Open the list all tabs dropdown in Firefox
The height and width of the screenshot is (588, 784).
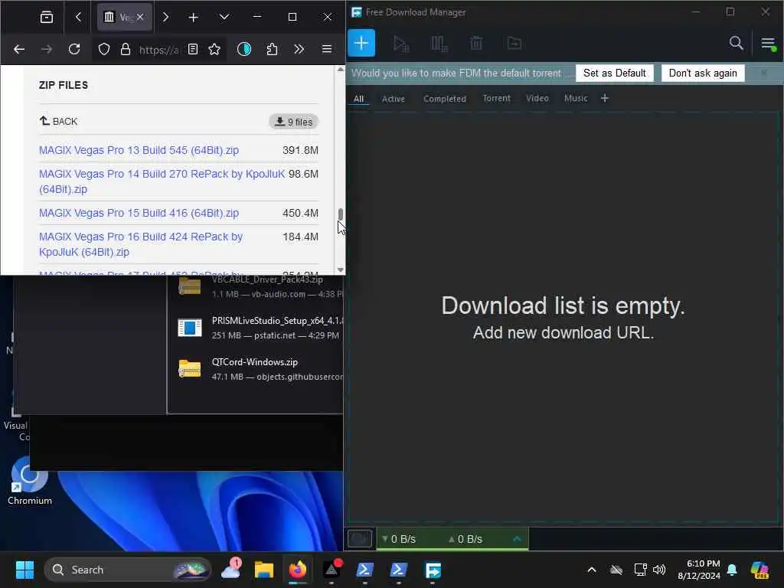[224, 17]
